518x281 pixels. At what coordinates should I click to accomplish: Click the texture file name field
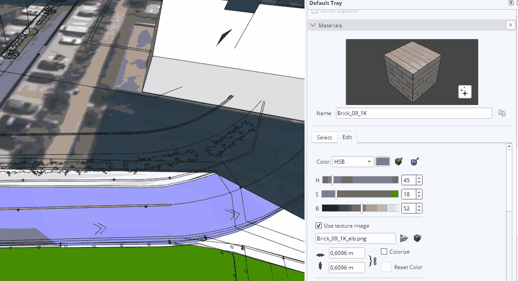355,239
